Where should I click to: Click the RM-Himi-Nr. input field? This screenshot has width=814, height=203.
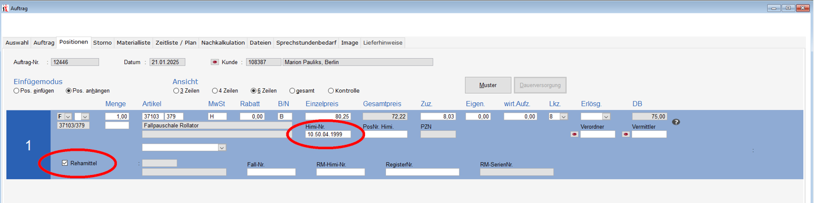click(x=340, y=172)
